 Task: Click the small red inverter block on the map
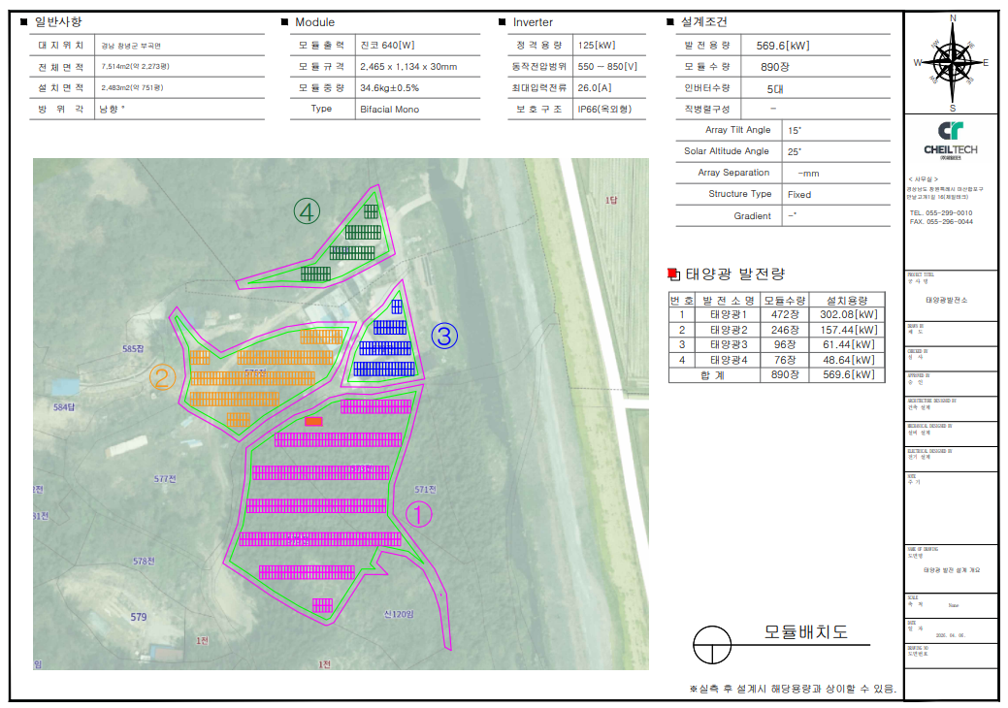pos(313,421)
